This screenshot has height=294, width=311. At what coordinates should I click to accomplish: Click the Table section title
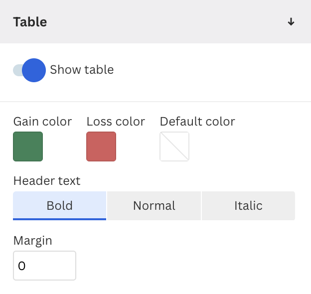(x=30, y=22)
